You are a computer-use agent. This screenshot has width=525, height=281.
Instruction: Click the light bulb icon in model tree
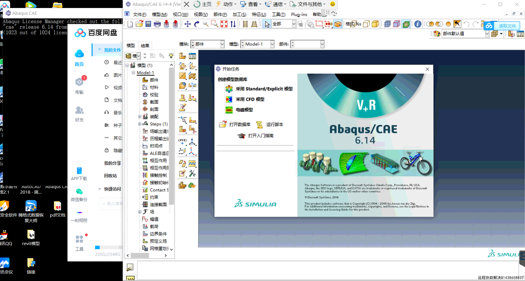coord(171,55)
